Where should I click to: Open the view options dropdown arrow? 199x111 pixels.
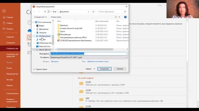click(119, 17)
